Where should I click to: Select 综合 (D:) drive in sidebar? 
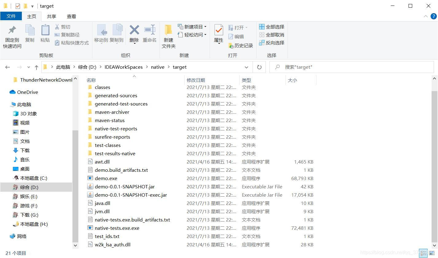click(x=36, y=187)
